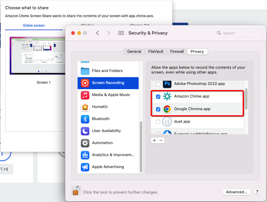
Task: Click the duet app icon
Action: click(x=167, y=122)
